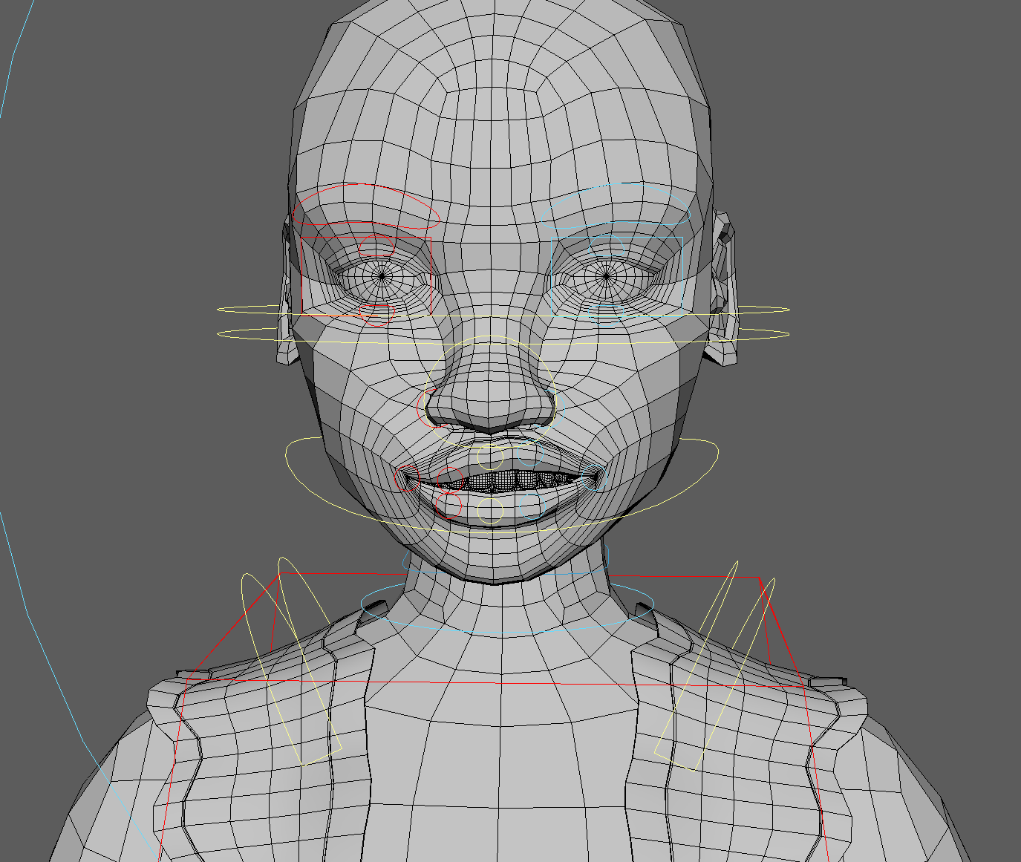Viewport: 1021px width, 862px height.
Task: Select the cyan eyebrow control ellipse
Action: coord(616,206)
